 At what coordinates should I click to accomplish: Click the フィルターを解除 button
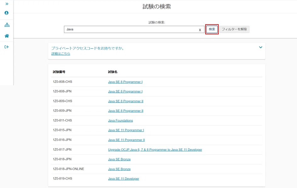(234, 29)
